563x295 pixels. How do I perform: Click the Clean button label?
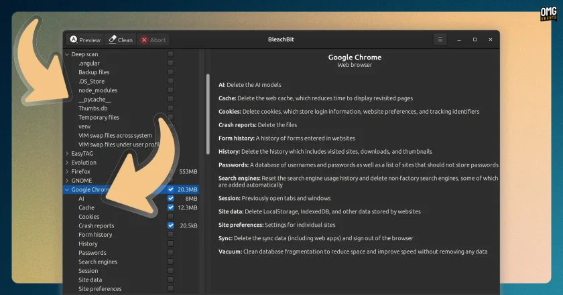pos(125,40)
